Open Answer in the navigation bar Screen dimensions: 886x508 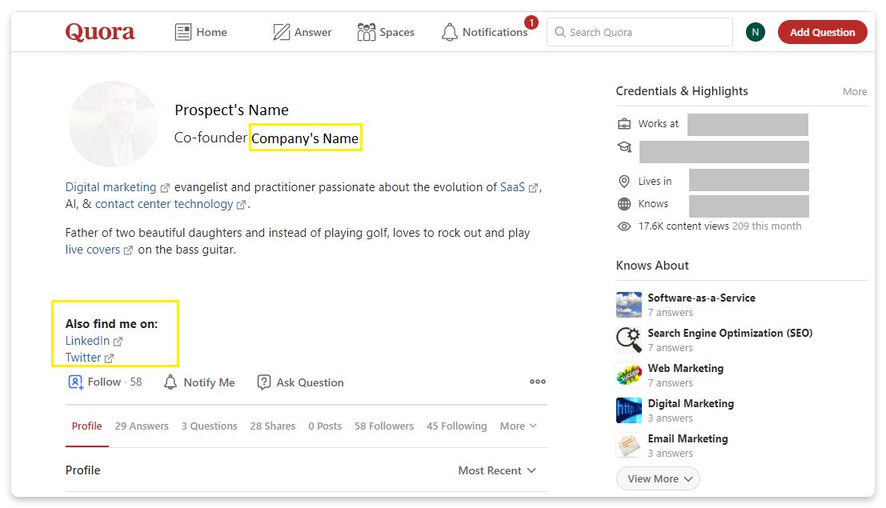(x=303, y=32)
